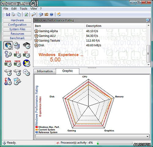Open the Hardware section
This screenshot has width=153, height=147.
pos(17,20)
